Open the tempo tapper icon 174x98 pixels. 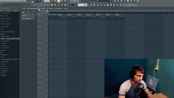click(114, 5)
